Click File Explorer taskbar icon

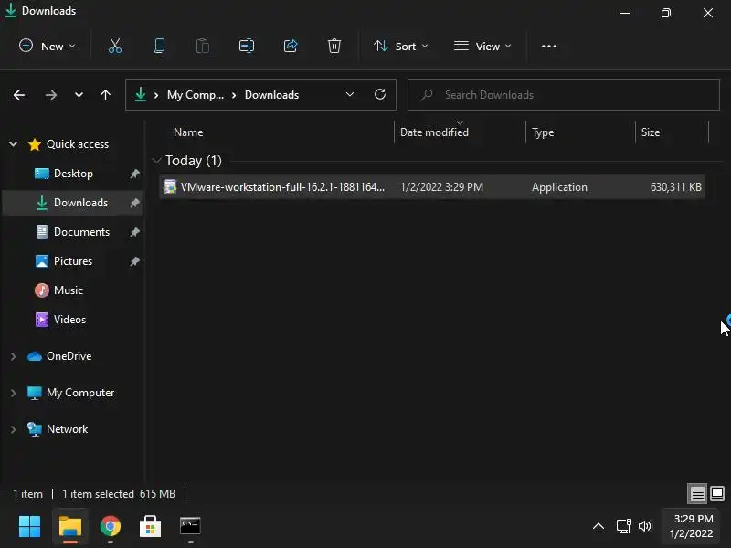[x=70, y=527]
